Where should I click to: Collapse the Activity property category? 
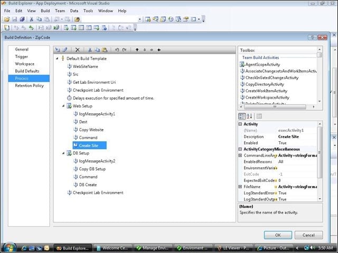(240, 124)
